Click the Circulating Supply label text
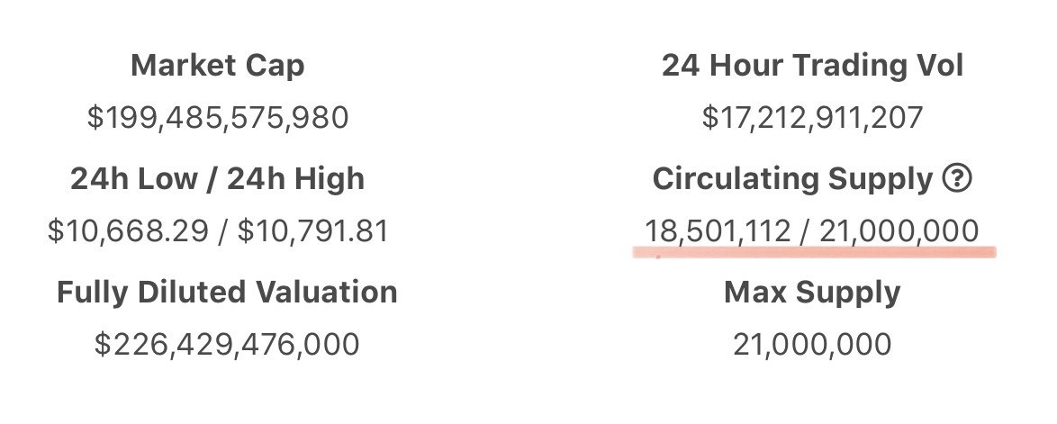Viewport: 1057px width, 424px height. coord(792,179)
